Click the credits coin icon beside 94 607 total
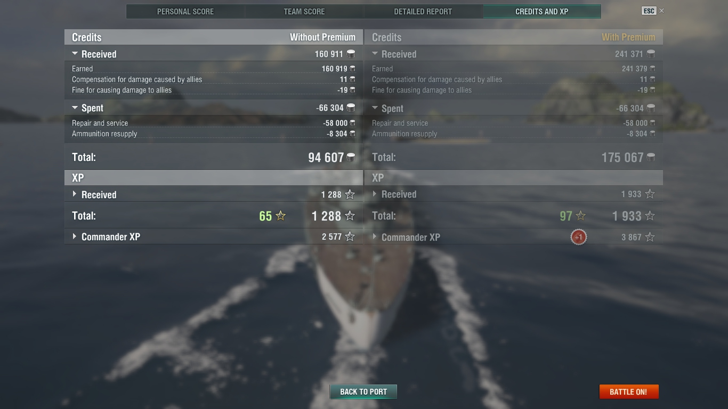The width and height of the screenshot is (728, 409). (x=351, y=157)
